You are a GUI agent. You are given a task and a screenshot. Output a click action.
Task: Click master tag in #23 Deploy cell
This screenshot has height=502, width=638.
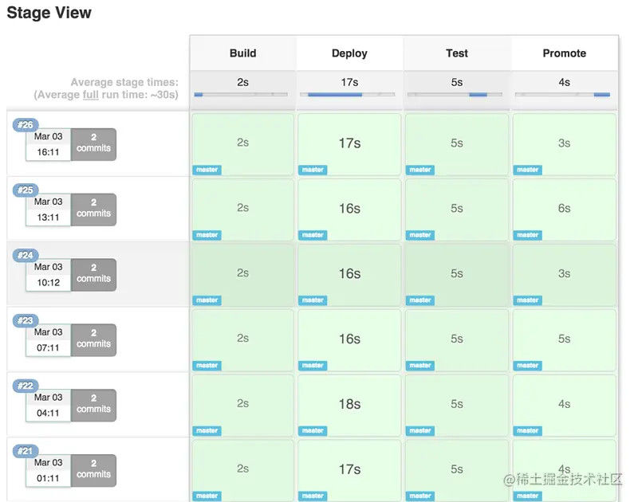click(x=313, y=366)
